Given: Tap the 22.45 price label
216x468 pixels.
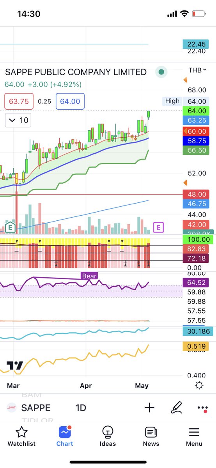Looking at the screenshot, I should click(x=196, y=44).
